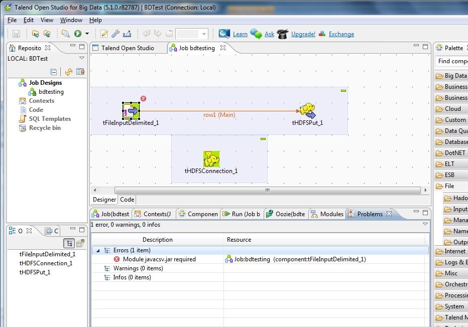Select the tFileInputDelimited_1 component icon
The width and height of the screenshot is (468, 327).
pyautogui.click(x=131, y=111)
